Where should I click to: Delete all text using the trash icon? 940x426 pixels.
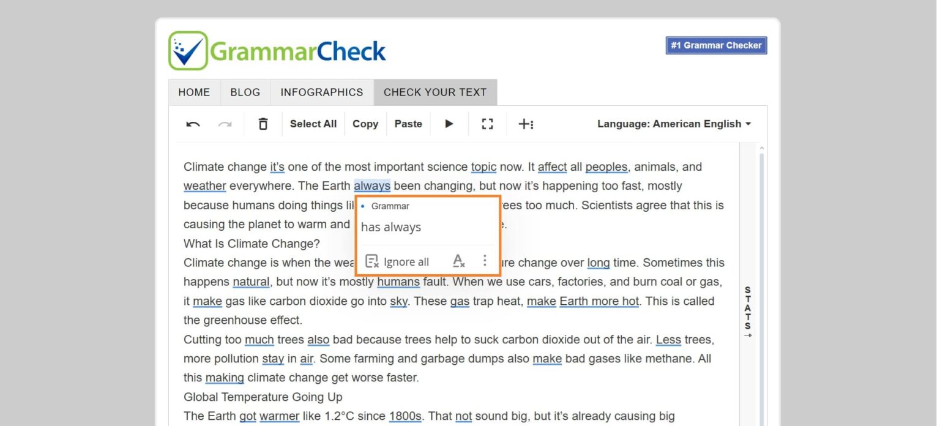[263, 124]
